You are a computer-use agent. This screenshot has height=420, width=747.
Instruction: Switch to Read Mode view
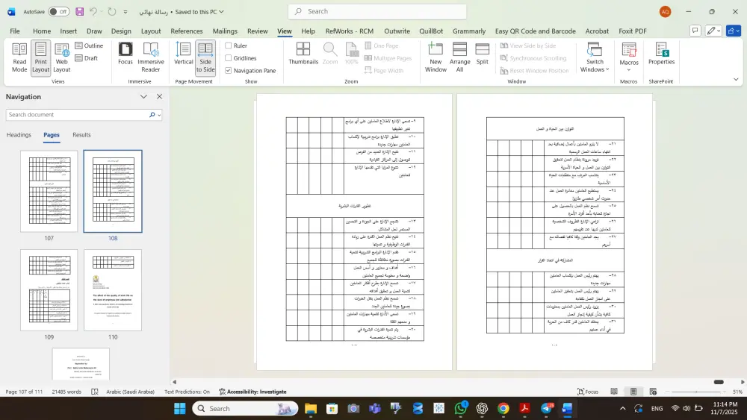19,57
